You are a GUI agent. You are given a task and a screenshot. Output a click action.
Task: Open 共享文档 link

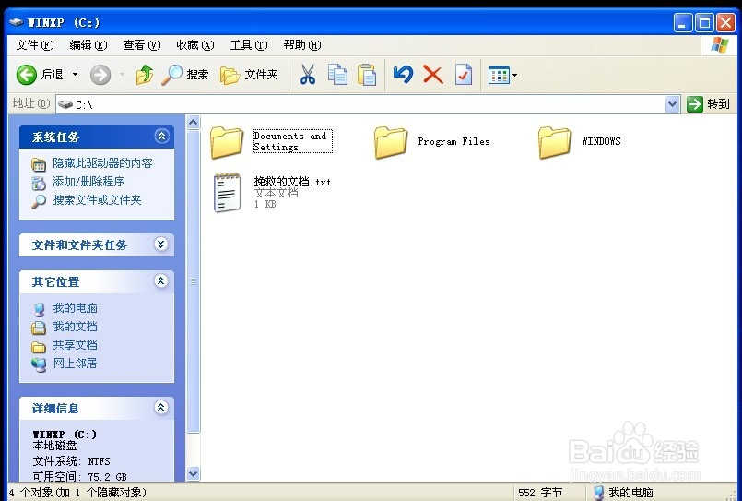(x=75, y=345)
